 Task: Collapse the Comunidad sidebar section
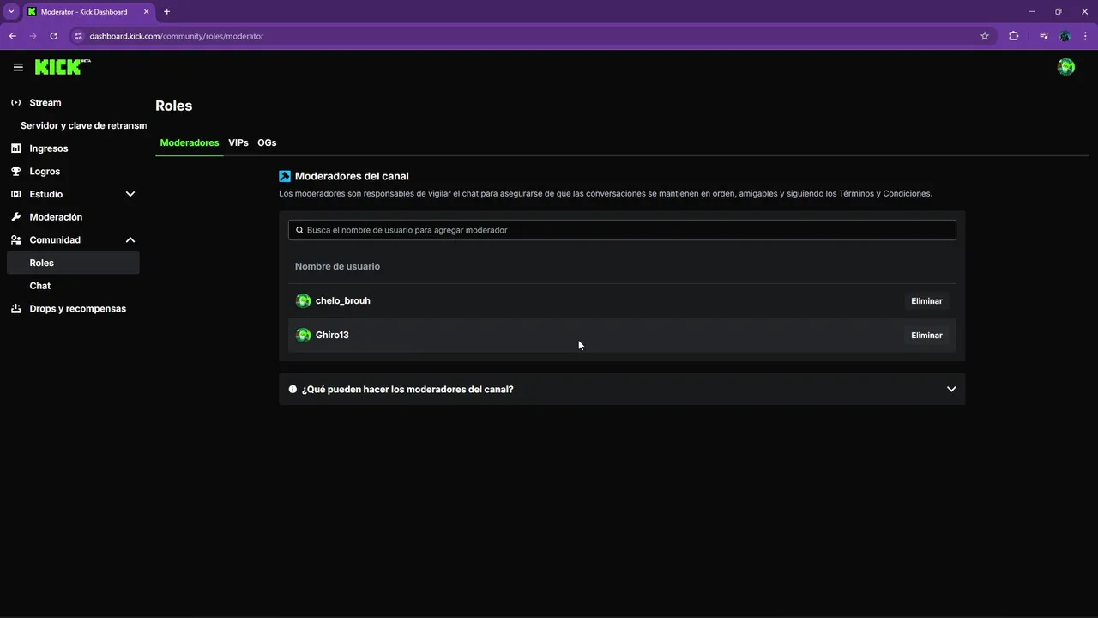[x=130, y=240]
